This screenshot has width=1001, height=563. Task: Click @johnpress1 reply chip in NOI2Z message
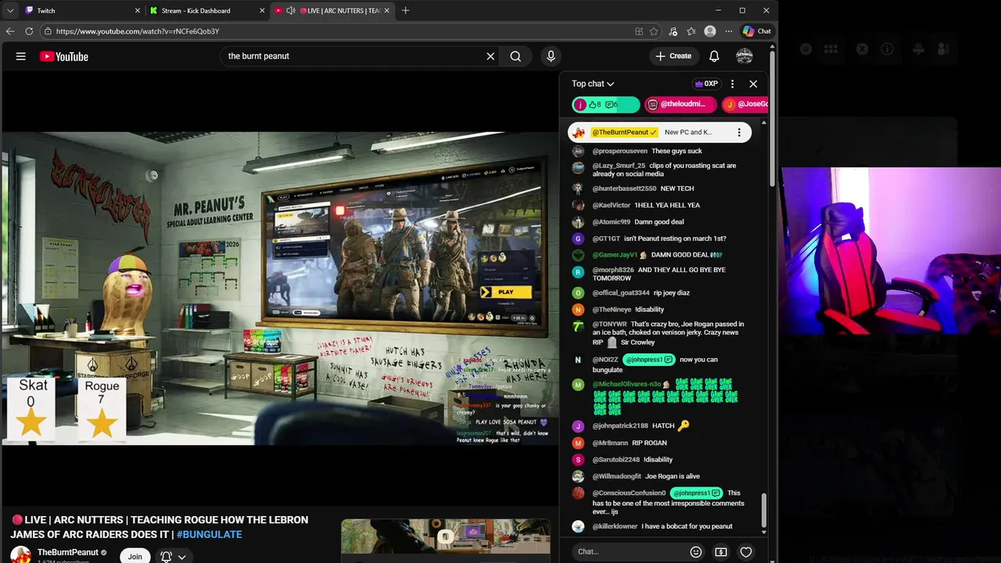coord(649,360)
